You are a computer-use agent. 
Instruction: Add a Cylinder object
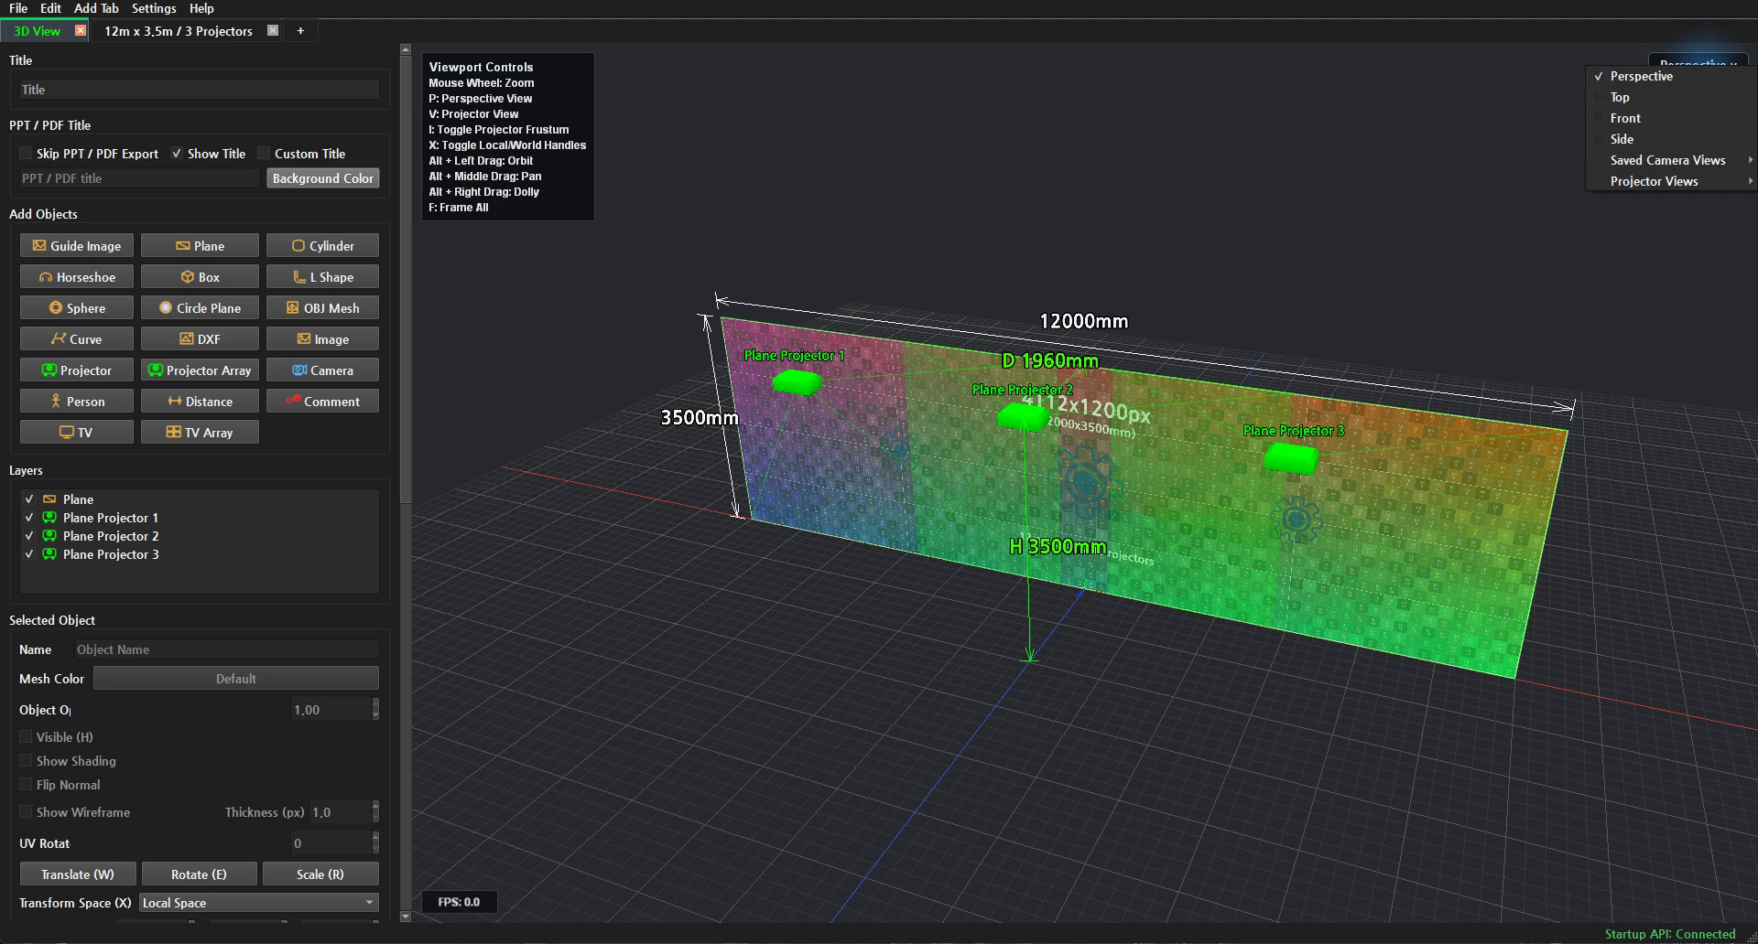(322, 246)
